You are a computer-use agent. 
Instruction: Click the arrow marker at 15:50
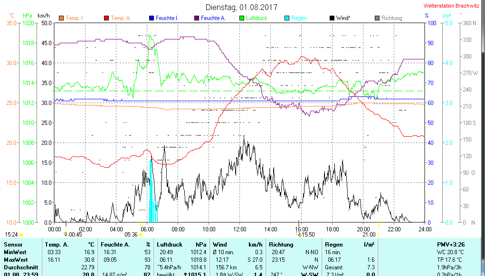pos(299,234)
